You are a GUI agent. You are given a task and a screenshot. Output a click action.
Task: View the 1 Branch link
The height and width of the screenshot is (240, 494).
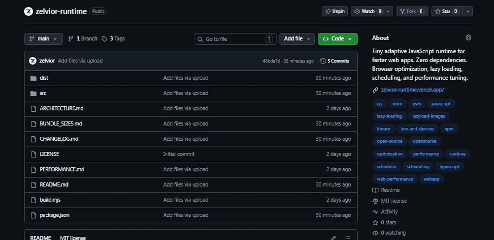[x=83, y=39]
